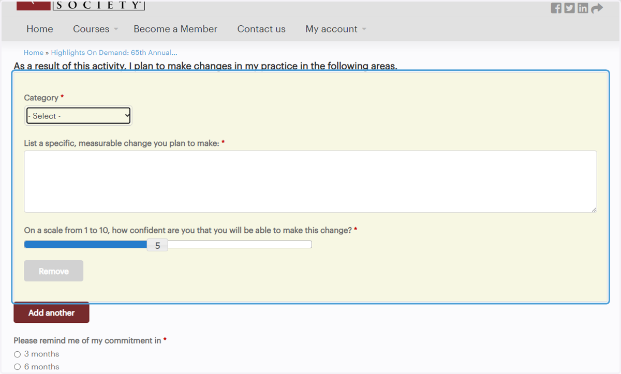Image resolution: width=621 pixels, height=374 pixels.
Task: Click the Home breadcrumb link
Action: pos(34,53)
